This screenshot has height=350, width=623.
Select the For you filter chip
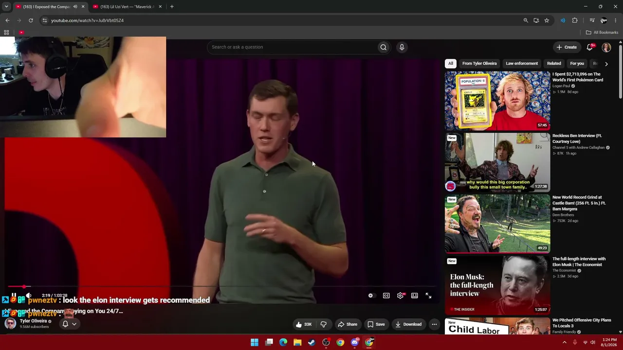point(577,64)
